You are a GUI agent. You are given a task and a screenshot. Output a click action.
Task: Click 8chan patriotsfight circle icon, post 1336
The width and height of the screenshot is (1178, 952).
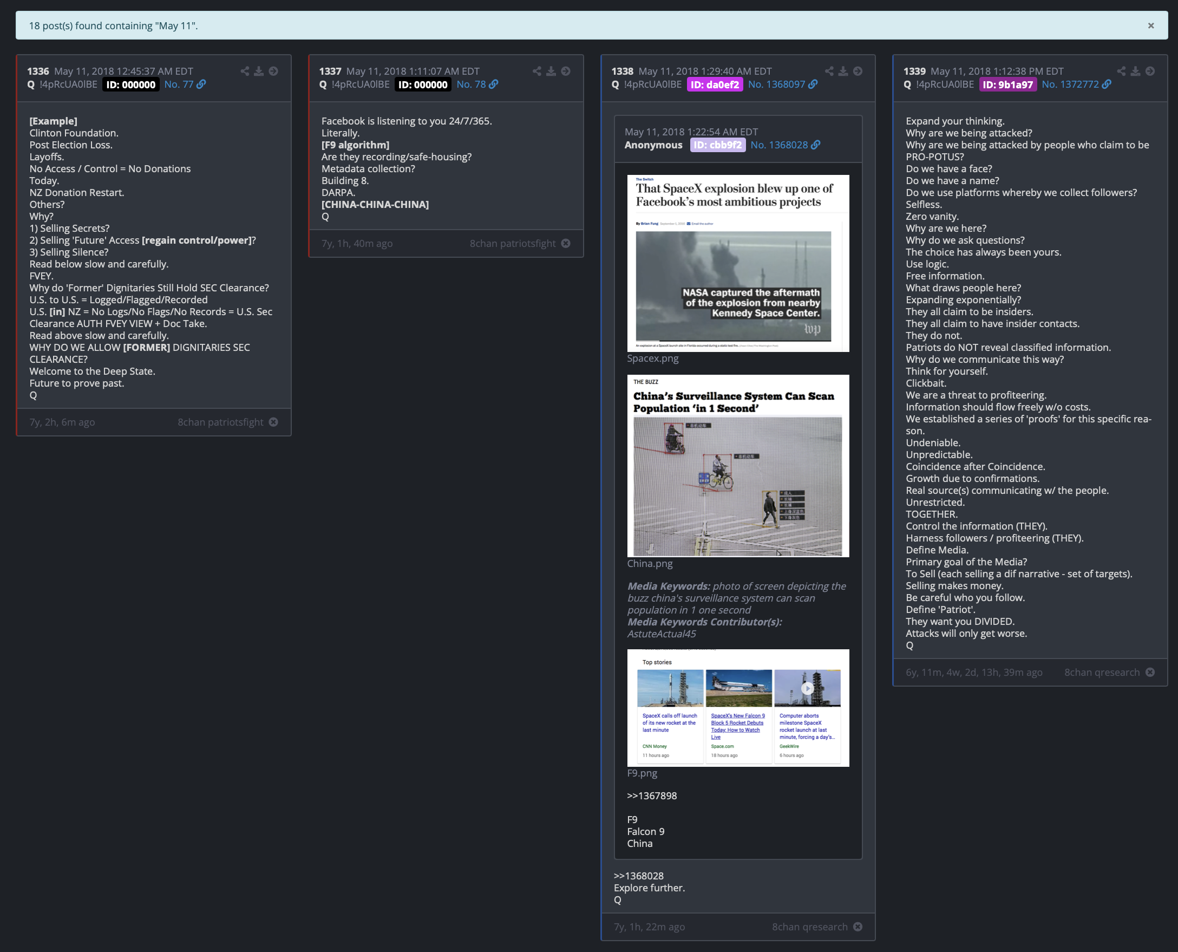point(273,422)
